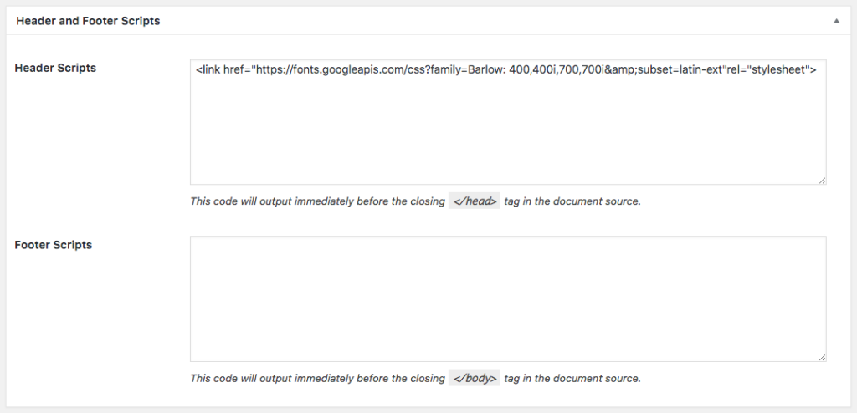The image size is (857, 413).
Task: Click the Footer Scripts field label
Action: point(53,245)
